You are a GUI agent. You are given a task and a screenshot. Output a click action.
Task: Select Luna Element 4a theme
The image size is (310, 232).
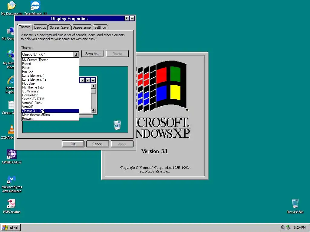(x=50, y=79)
